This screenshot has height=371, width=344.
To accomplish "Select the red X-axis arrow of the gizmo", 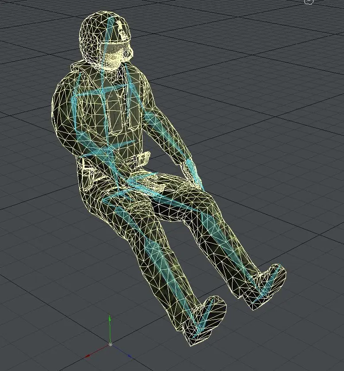I will pos(97,351).
